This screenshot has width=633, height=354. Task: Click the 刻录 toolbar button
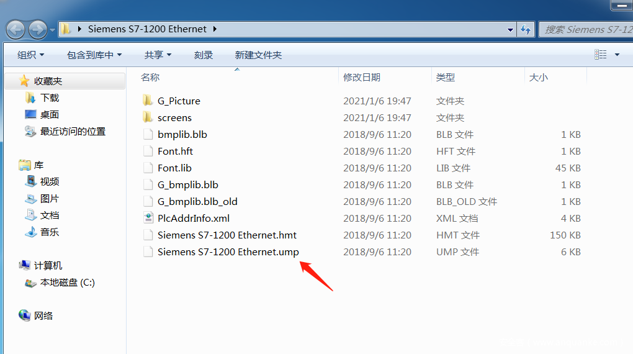[x=204, y=55]
